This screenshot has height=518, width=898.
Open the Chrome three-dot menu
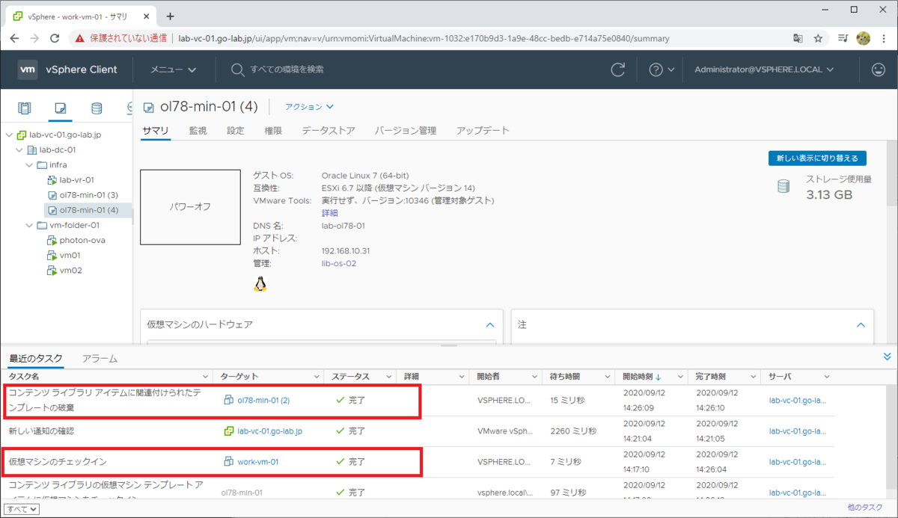(883, 38)
